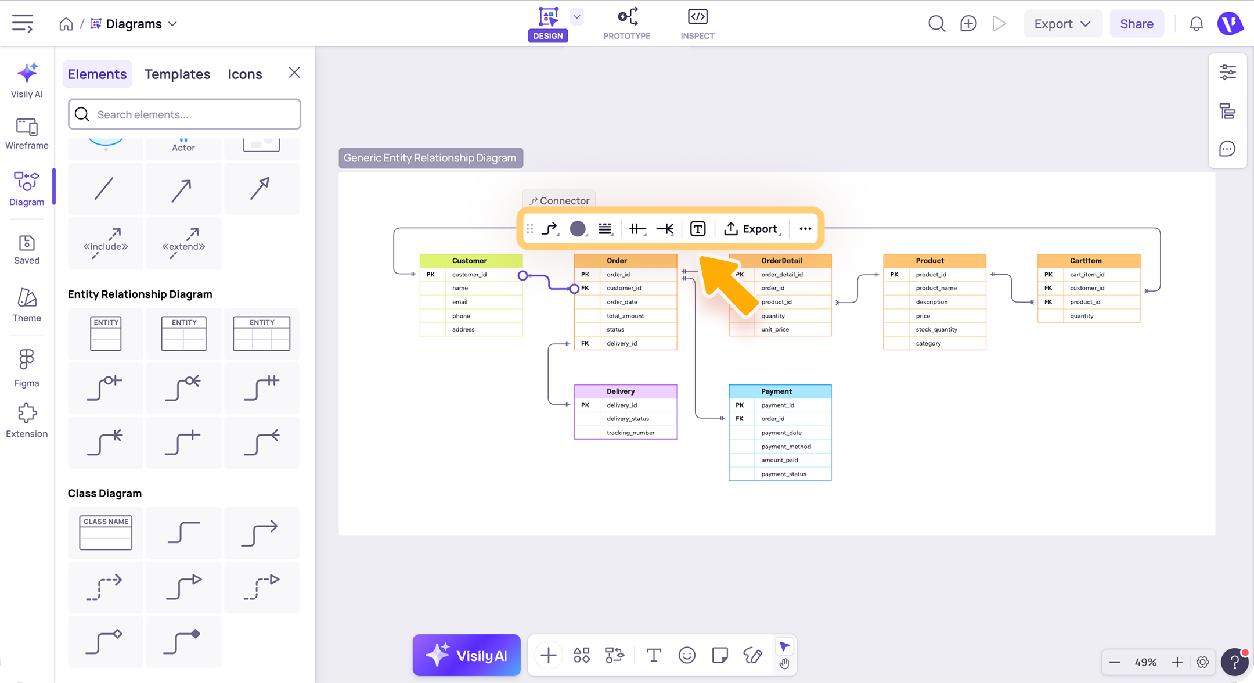
Task: Select the Icons tab
Action: coord(245,74)
